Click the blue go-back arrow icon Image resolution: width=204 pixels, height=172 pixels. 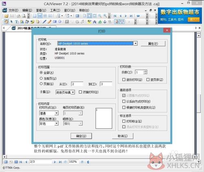tap(138, 16)
